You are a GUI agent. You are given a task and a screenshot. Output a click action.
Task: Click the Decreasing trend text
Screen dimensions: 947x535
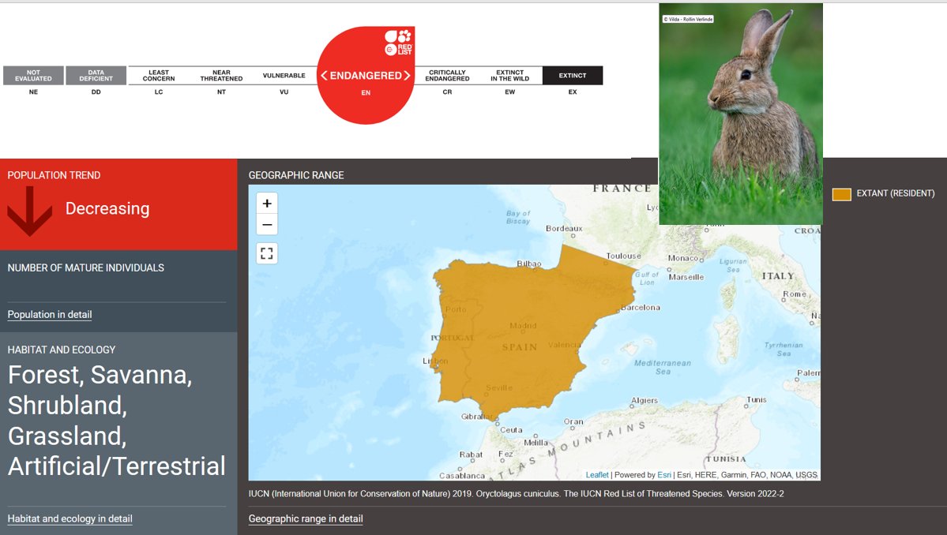point(107,208)
